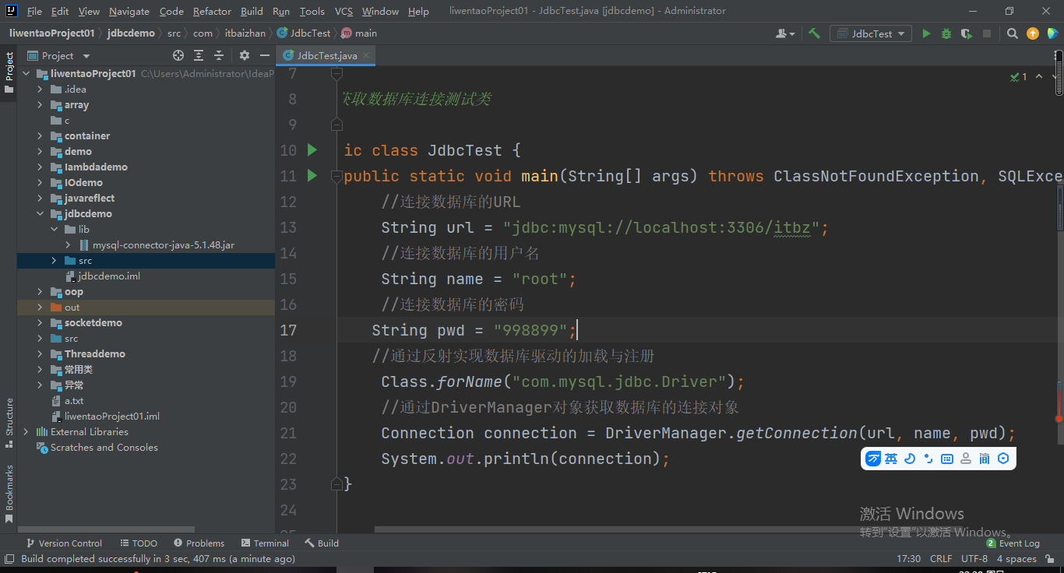Open the File menu
The height and width of the screenshot is (573, 1064).
click(34, 11)
